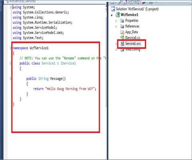Click the 'using System.Text;' line
Image resolution: width=192 pixels, height=160 pixels.
tap(28, 38)
